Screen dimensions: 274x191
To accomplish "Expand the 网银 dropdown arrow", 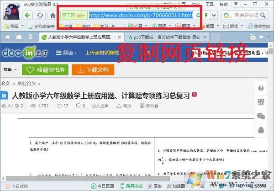I will click(170, 26).
